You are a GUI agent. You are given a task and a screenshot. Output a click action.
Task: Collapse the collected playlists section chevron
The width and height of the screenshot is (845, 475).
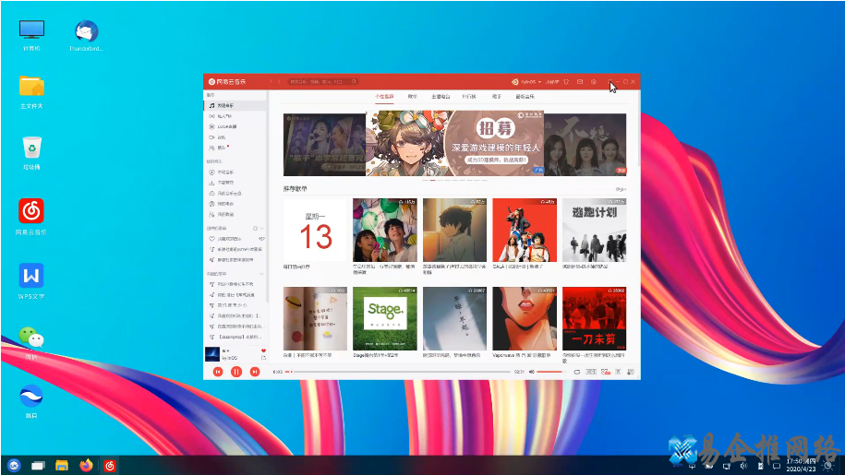click(261, 274)
